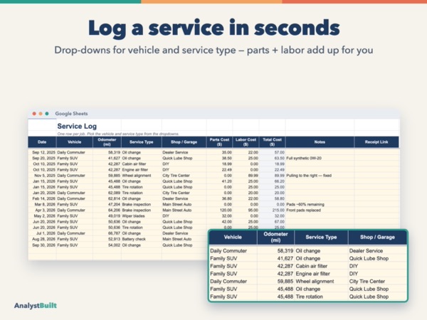
Task: Click the Service Type header in the enlarged inset
Action: pyautogui.click(x=321, y=237)
